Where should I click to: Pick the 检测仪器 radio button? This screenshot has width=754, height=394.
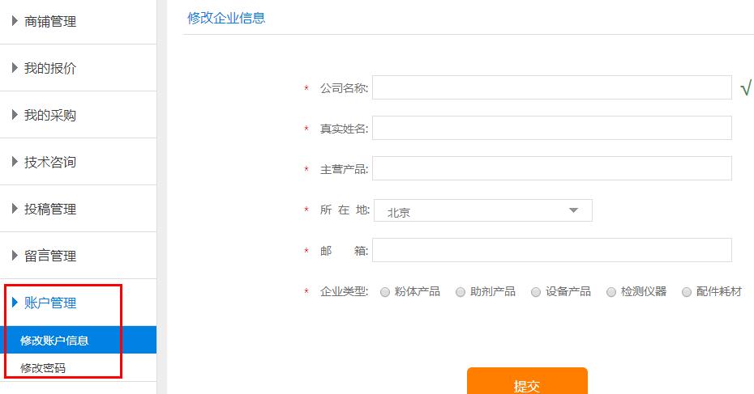coord(610,292)
